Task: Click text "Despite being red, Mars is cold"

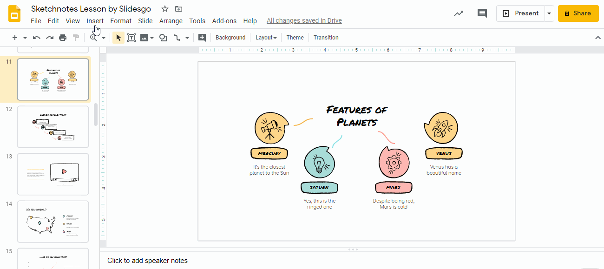Action: point(394,204)
